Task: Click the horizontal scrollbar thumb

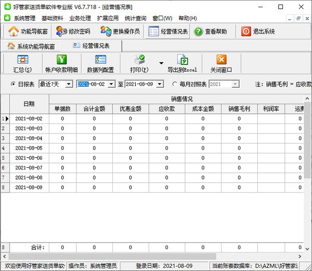Action: (112, 256)
